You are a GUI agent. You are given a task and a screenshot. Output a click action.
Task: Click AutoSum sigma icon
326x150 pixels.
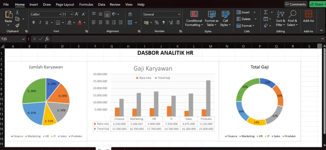[x=266, y=12]
